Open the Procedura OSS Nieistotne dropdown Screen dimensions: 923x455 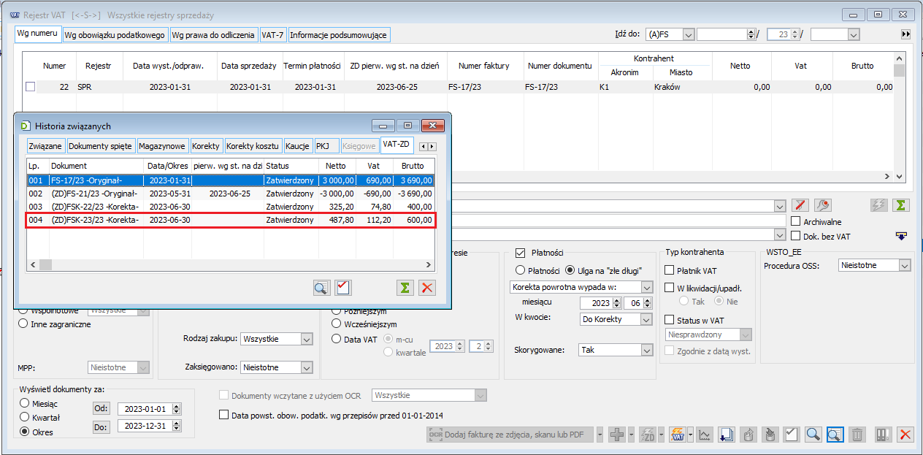[x=905, y=266]
